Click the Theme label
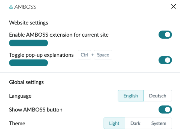 pos(17,123)
